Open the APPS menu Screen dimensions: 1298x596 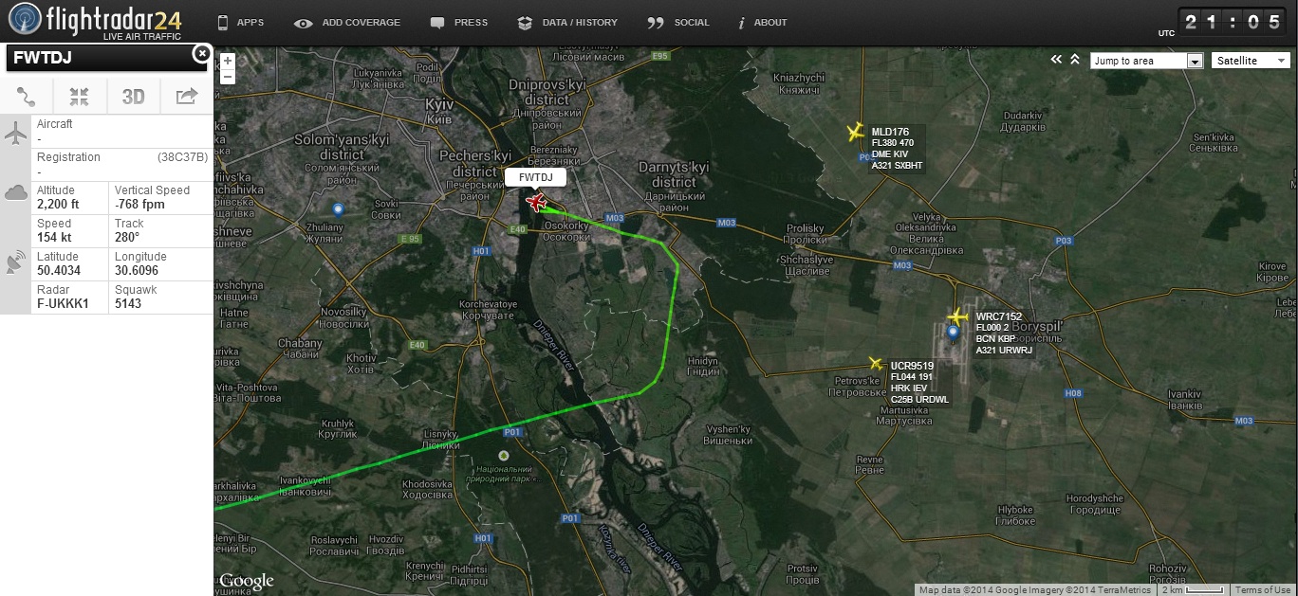click(241, 23)
